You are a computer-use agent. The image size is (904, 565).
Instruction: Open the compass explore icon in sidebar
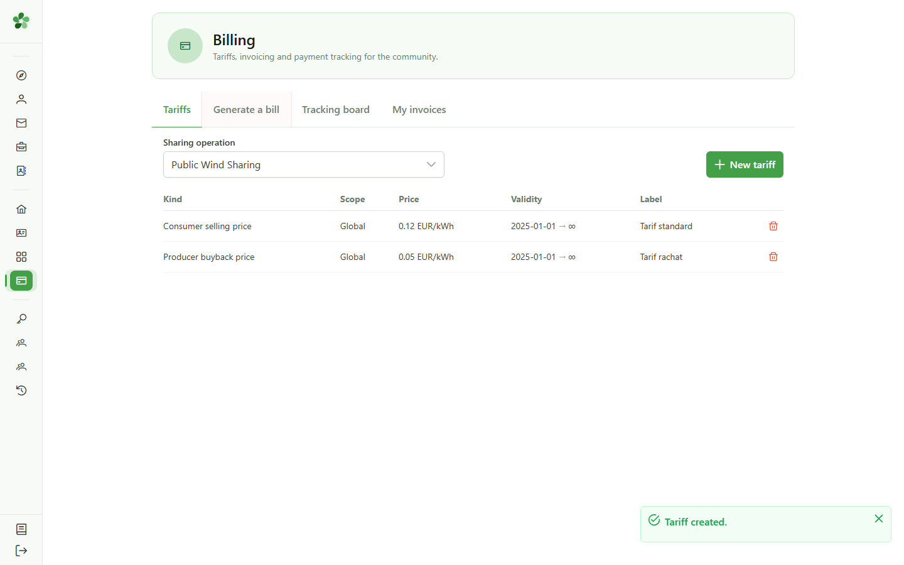pyautogui.click(x=21, y=75)
